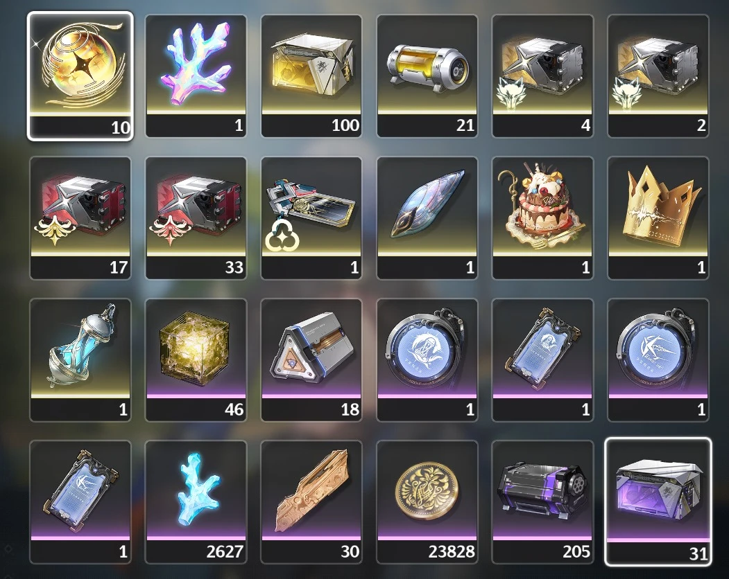Open the yellow capsule tube item showing 21
Image resolution: width=729 pixels, height=579 pixels.
coord(427,76)
